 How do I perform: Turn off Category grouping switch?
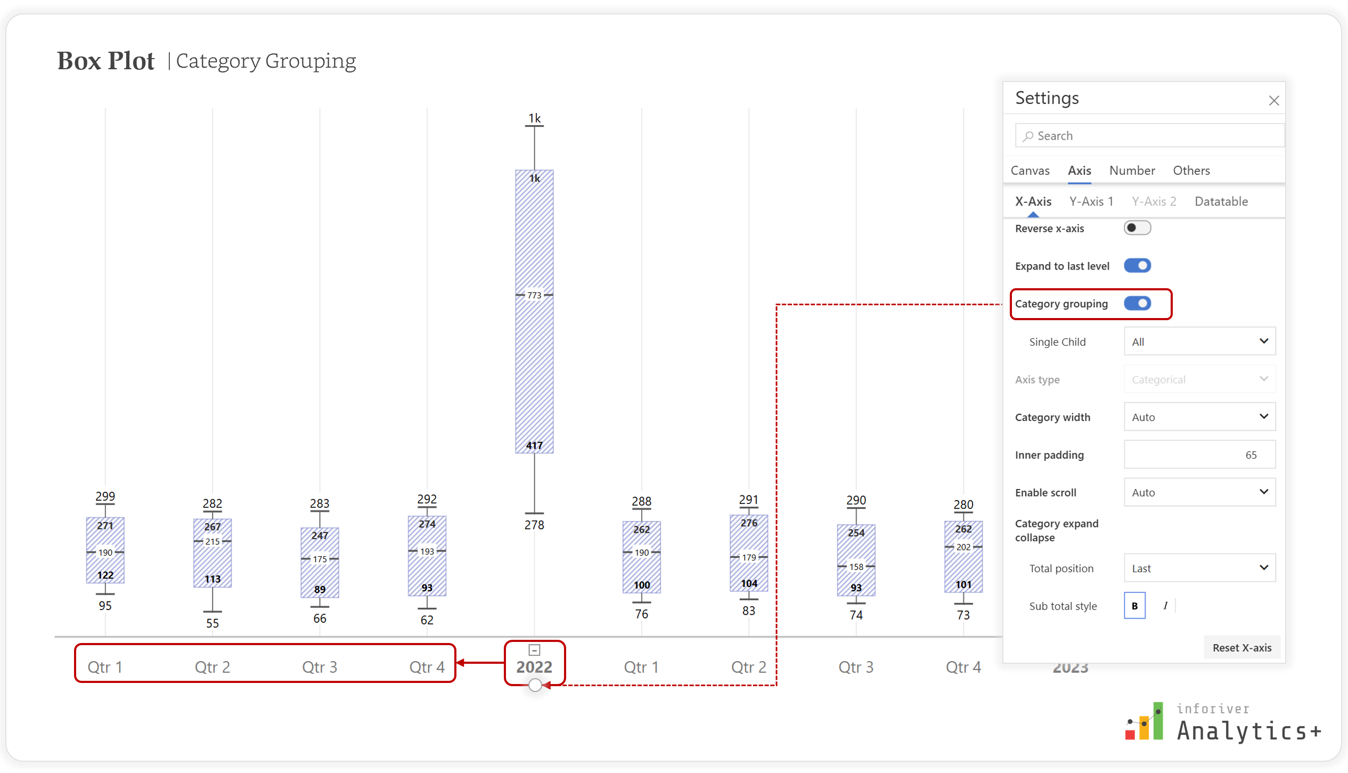tap(1137, 304)
